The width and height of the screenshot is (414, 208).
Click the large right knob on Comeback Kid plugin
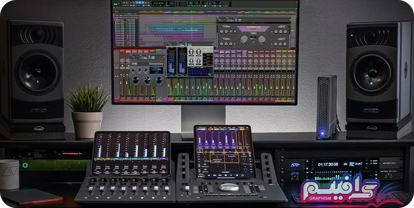coord(262,39)
